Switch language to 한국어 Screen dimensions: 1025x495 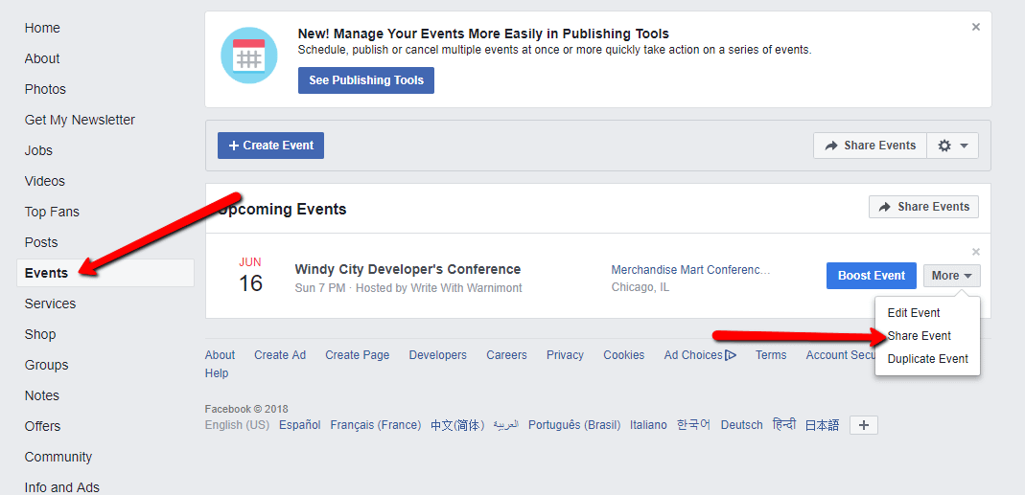click(x=693, y=425)
